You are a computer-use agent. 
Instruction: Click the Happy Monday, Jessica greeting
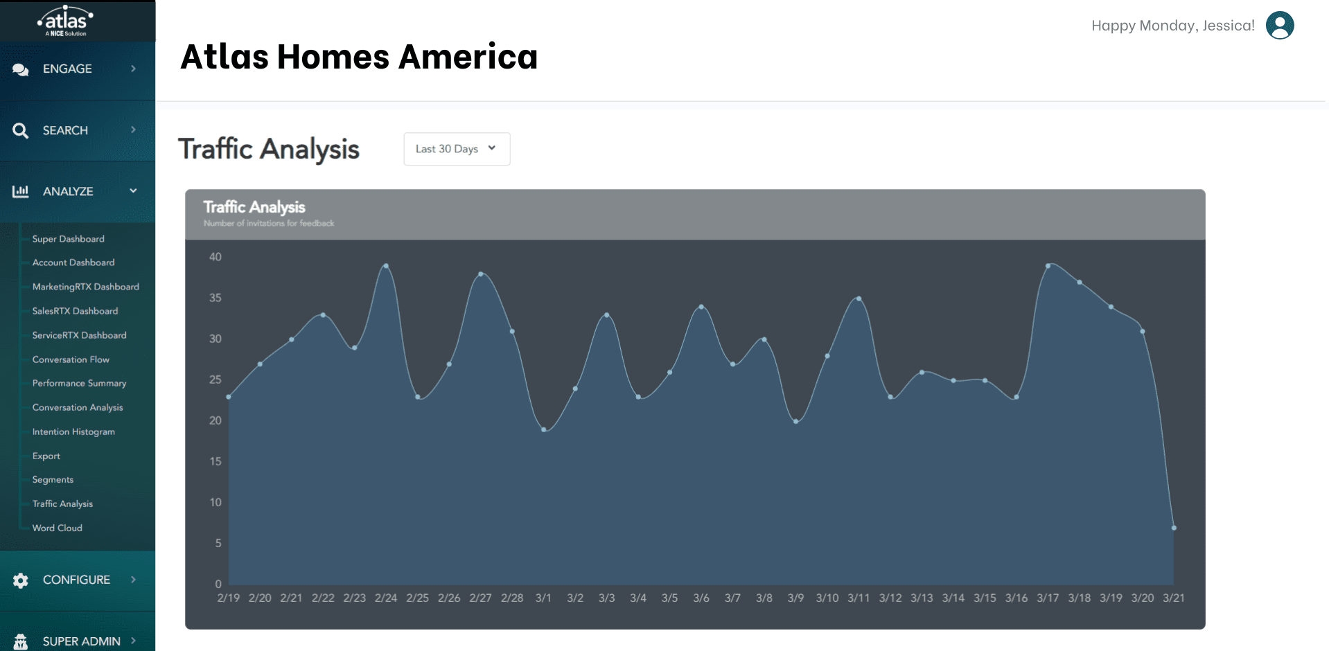click(1173, 26)
